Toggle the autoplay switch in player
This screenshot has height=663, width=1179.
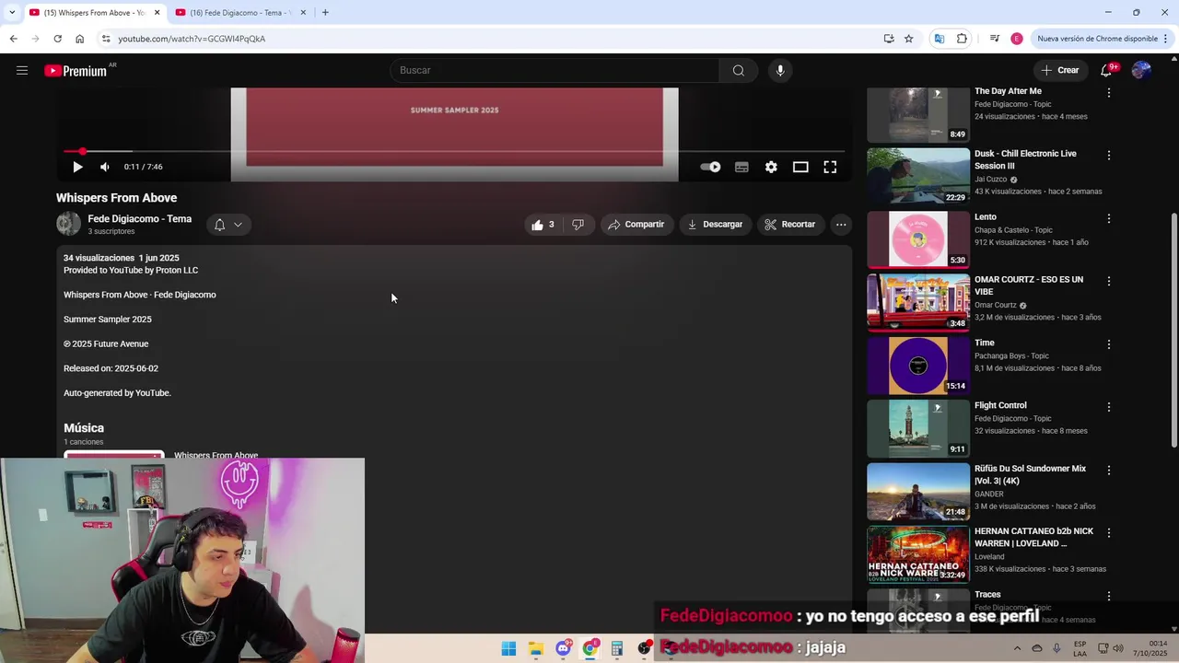[x=710, y=167]
